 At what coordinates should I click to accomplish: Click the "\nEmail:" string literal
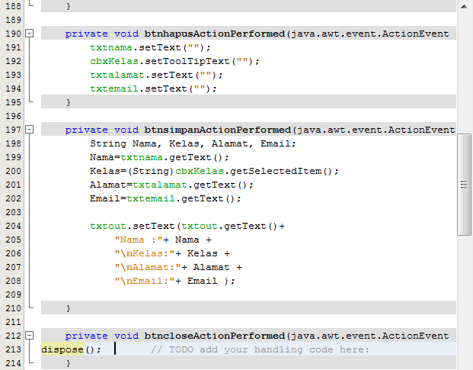[145, 281]
